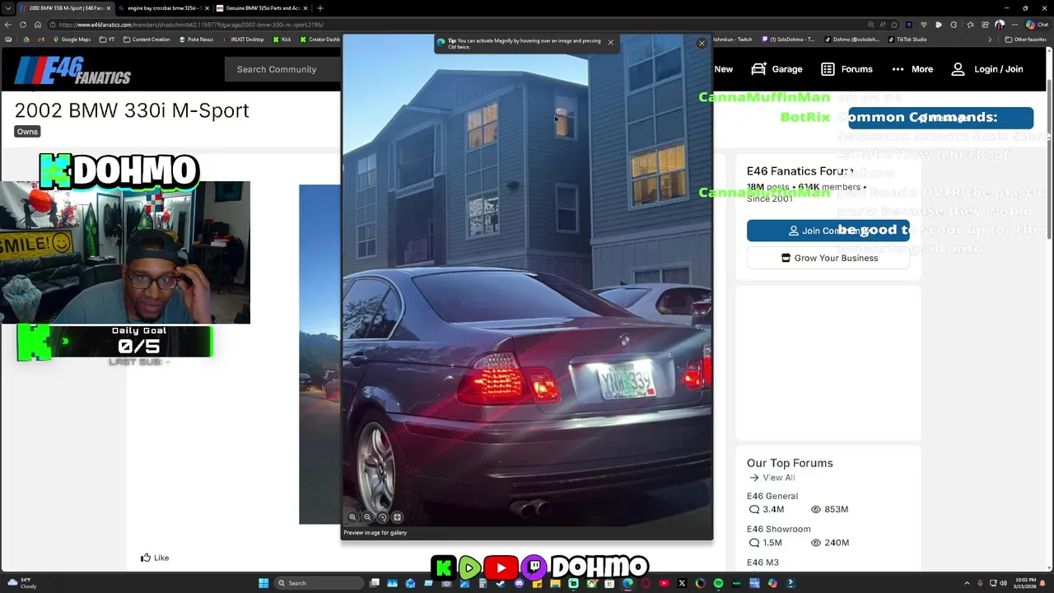Click the Owns badge
The height and width of the screenshot is (593, 1054).
point(27,132)
